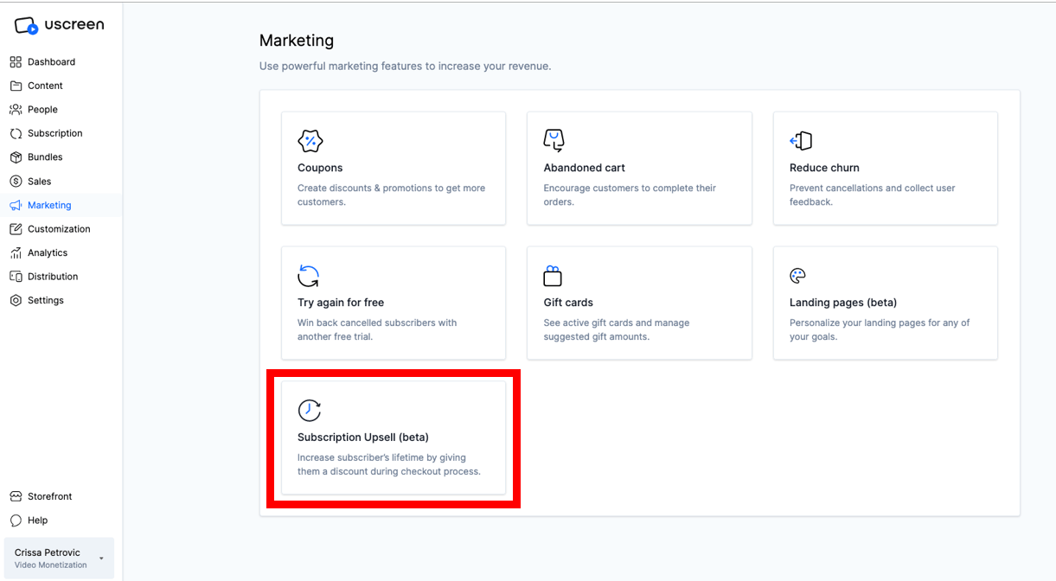Click 'Personalize your landing pages' description
This screenshot has width=1056, height=581.
pyautogui.click(x=880, y=329)
